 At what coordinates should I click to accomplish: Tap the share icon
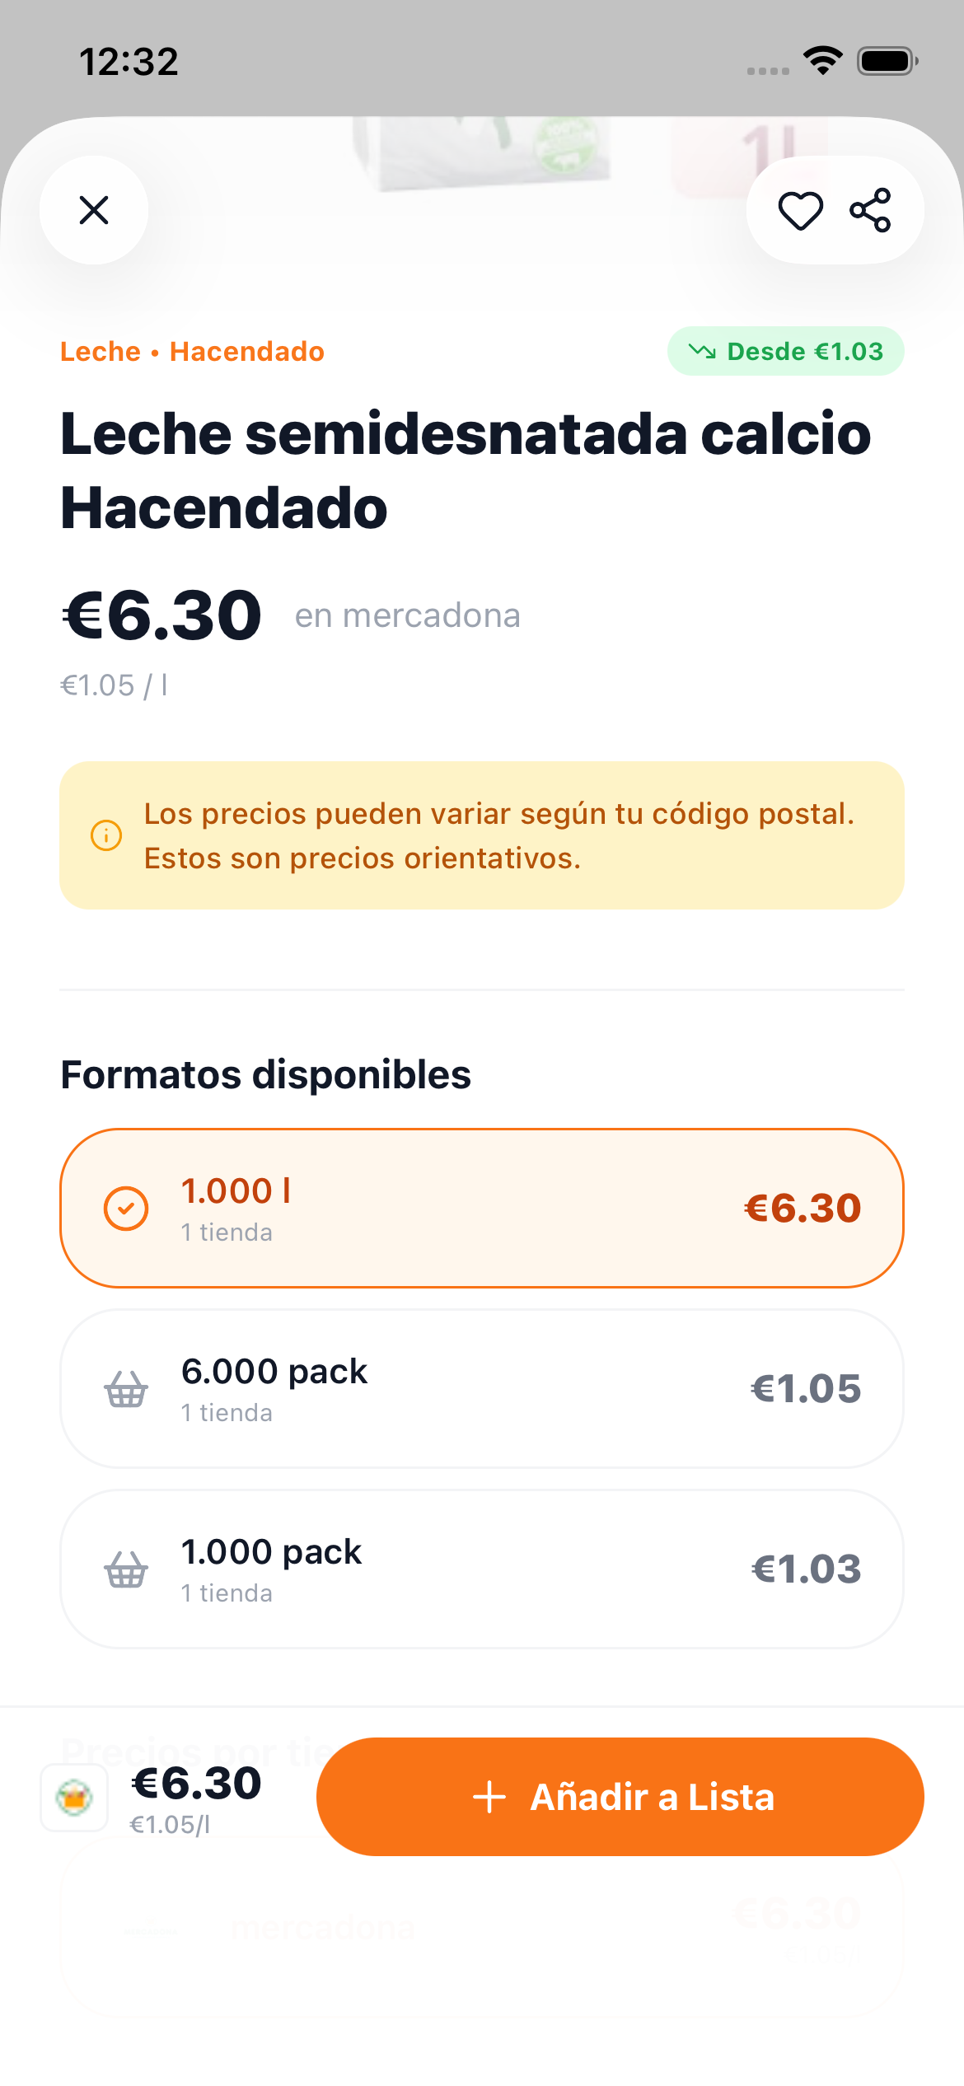pos(870,210)
